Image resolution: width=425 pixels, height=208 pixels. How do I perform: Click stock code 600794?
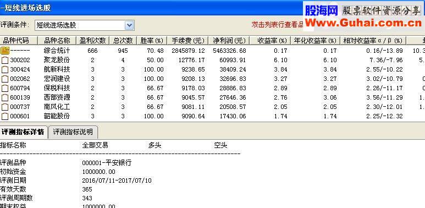pyautogui.click(x=20, y=89)
